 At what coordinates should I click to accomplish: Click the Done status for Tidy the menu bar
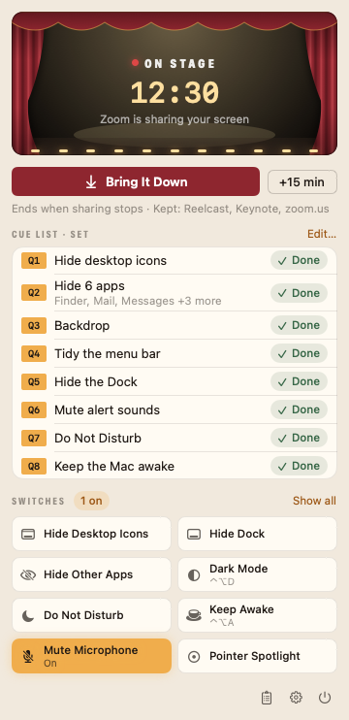click(x=299, y=353)
